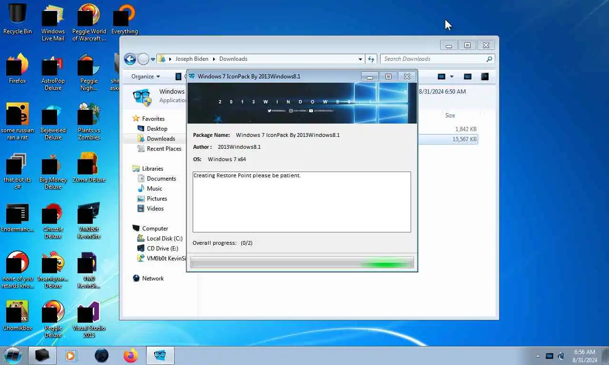Image resolution: width=609 pixels, height=365 pixels.
Task: Select Peggle World of Warcraft desktop icon
Action: pyautogui.click(x=89, y=22)
